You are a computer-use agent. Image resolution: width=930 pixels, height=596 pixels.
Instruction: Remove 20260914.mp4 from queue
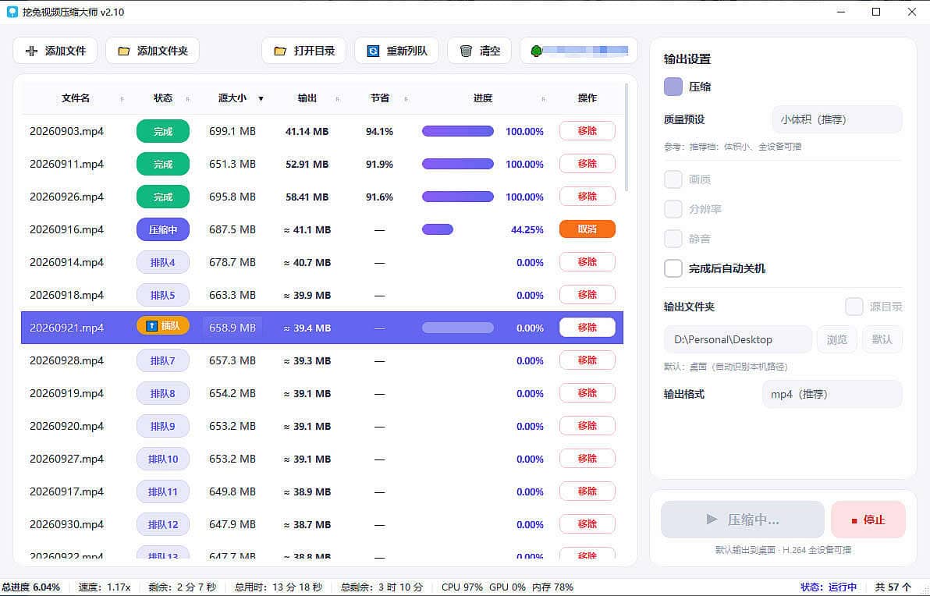(587, 261)
